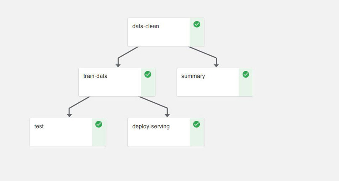Click the green checkmark on summary node
Viewport: 339px width, 181px height.
(246, 74)
